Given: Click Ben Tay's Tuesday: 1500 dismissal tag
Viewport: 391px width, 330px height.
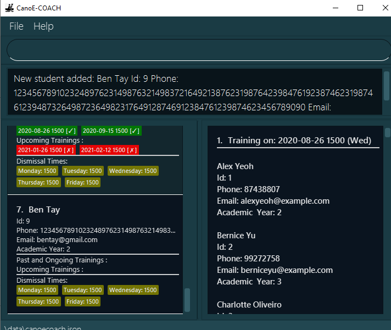Looking at the screenshot, I should click(x=82, y=290).
